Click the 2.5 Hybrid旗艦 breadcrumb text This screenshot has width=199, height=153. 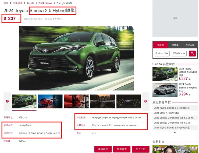pos(64,3)
